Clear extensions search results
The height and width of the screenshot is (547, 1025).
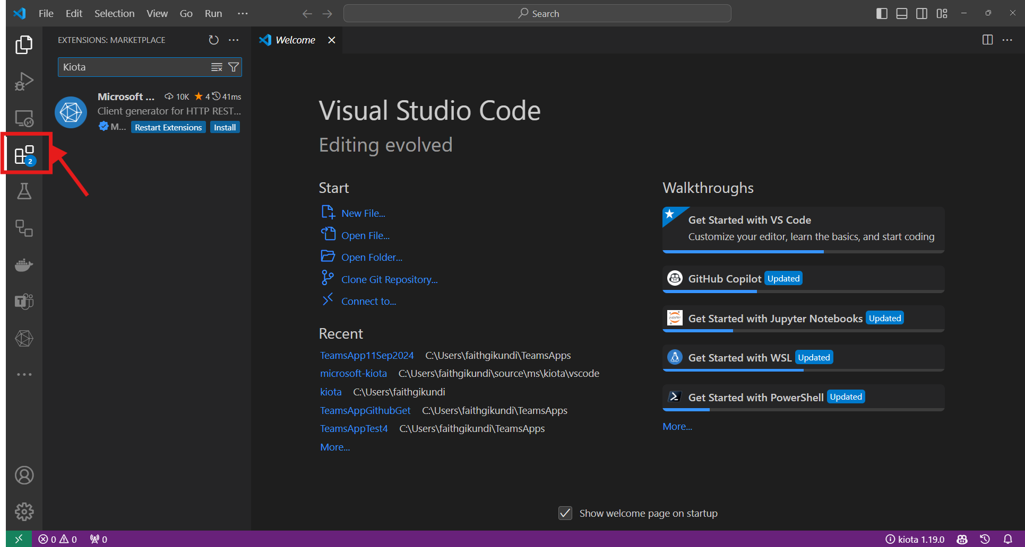(217, 67)
